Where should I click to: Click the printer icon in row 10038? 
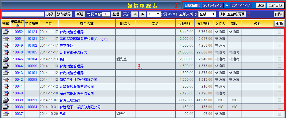(5, 107)
